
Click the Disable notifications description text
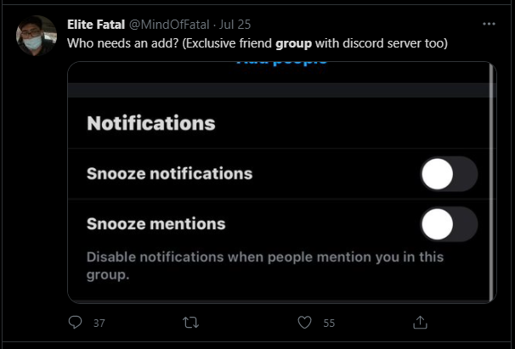264,256
